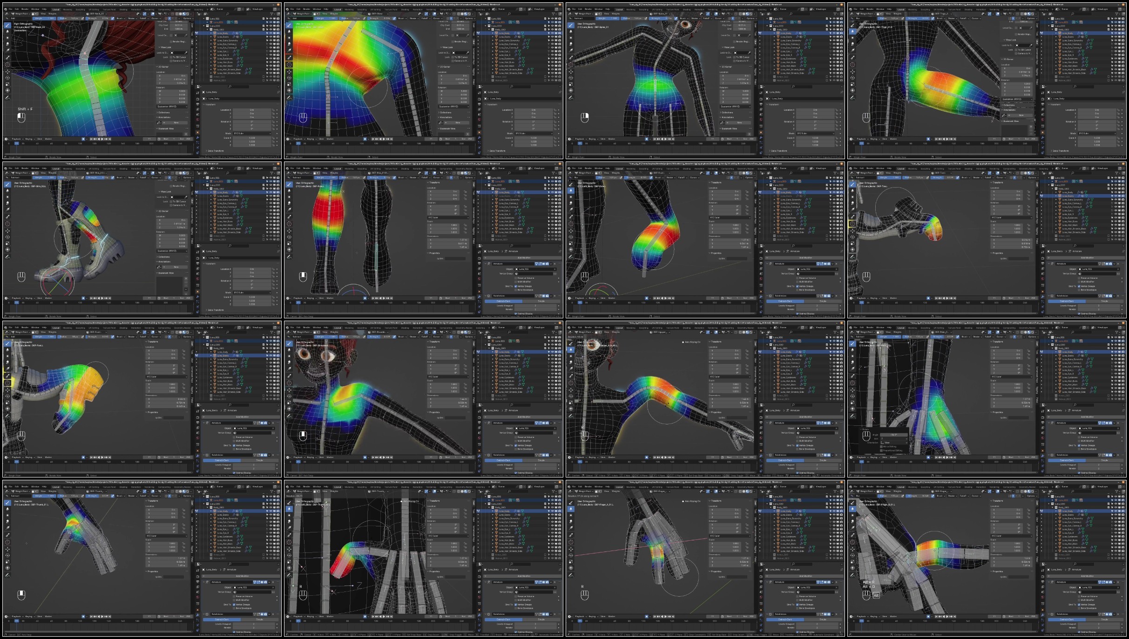Image resolution: width=1129 pixels, height=639 pixels.
Task: Open Weight Paint mode dropdown in Shift+F neck frame
Action: (x=20, y=13)
